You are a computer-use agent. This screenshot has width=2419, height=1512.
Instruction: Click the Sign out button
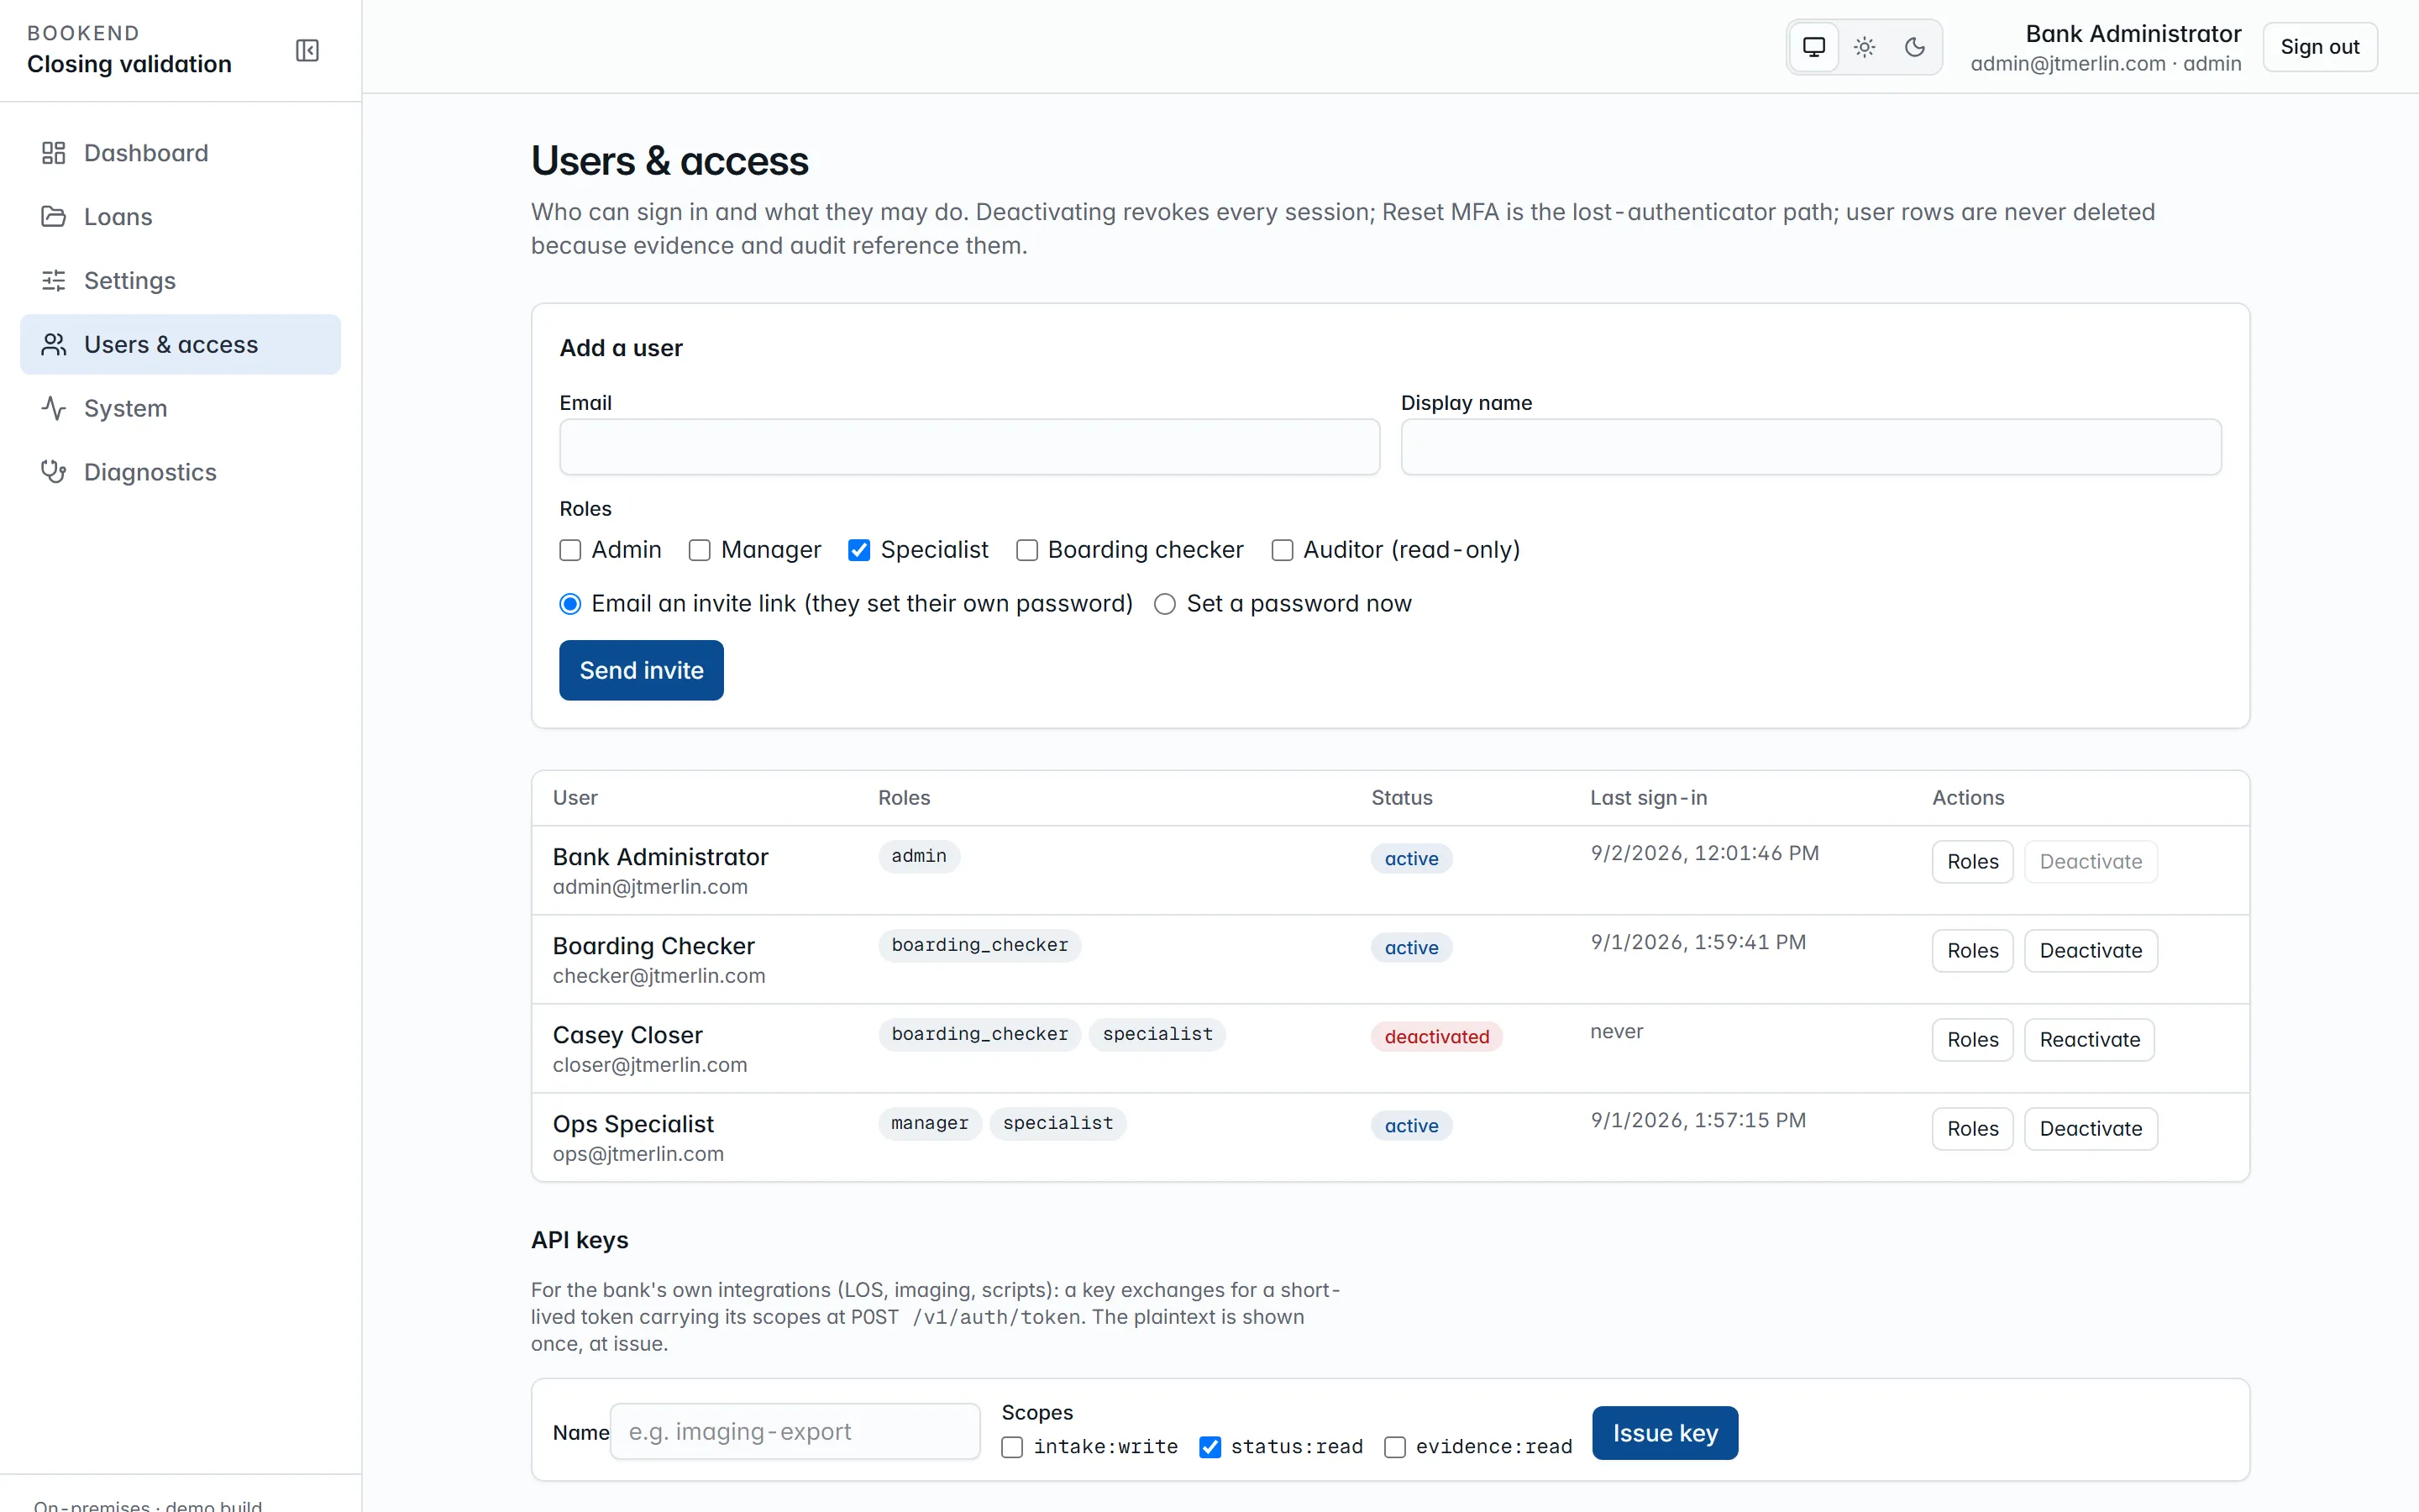2319,47
